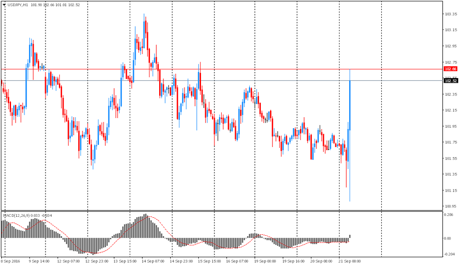The width and height of the screenshot is (460, 266).
Task: Click the 102.15 price axis label
Action: (x=451, y=110)
